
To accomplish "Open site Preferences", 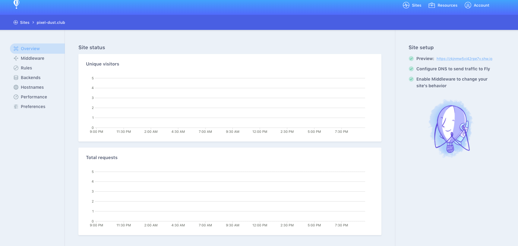I will point(33,107).
